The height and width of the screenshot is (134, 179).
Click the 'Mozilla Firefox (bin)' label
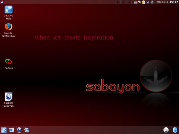tap(9, 35)
